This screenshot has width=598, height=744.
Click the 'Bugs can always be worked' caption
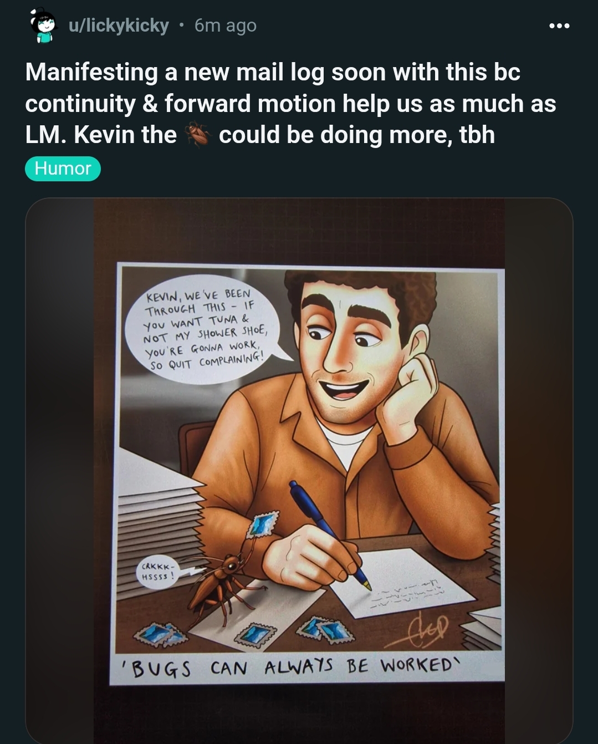pyautogui.click(x=291, y=666)
